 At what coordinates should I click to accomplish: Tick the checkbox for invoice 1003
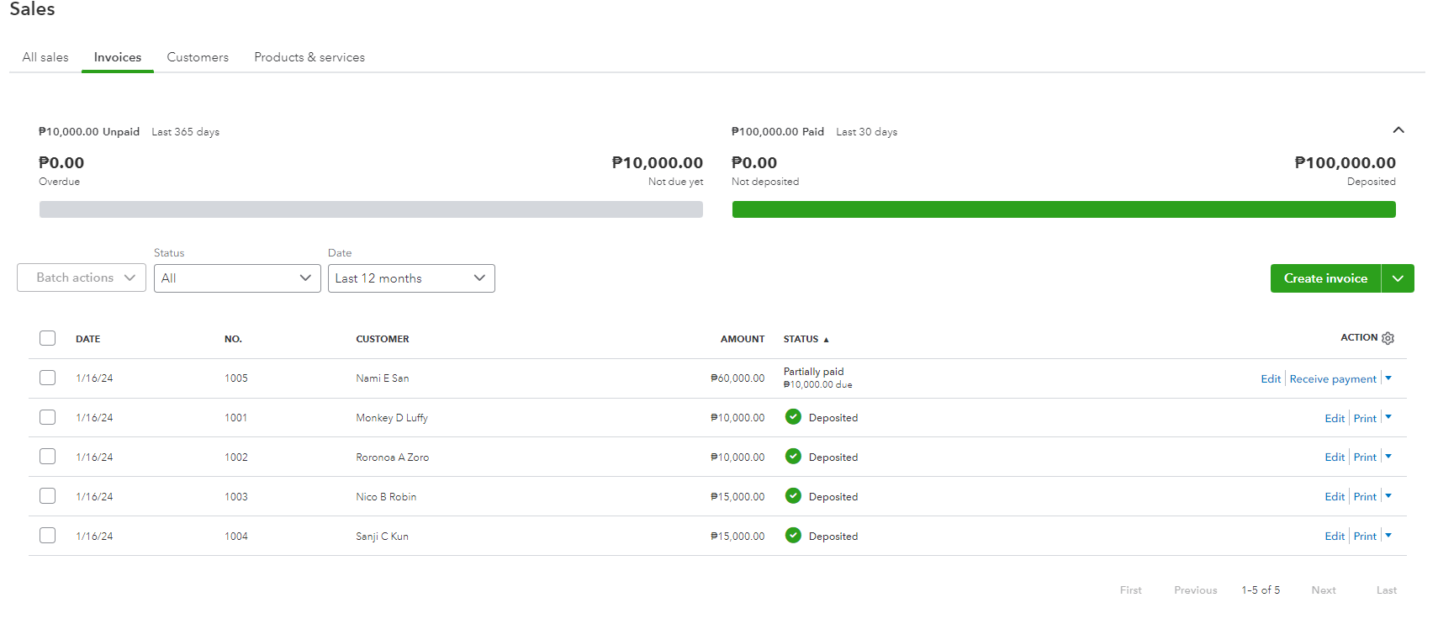pos(48,496)
